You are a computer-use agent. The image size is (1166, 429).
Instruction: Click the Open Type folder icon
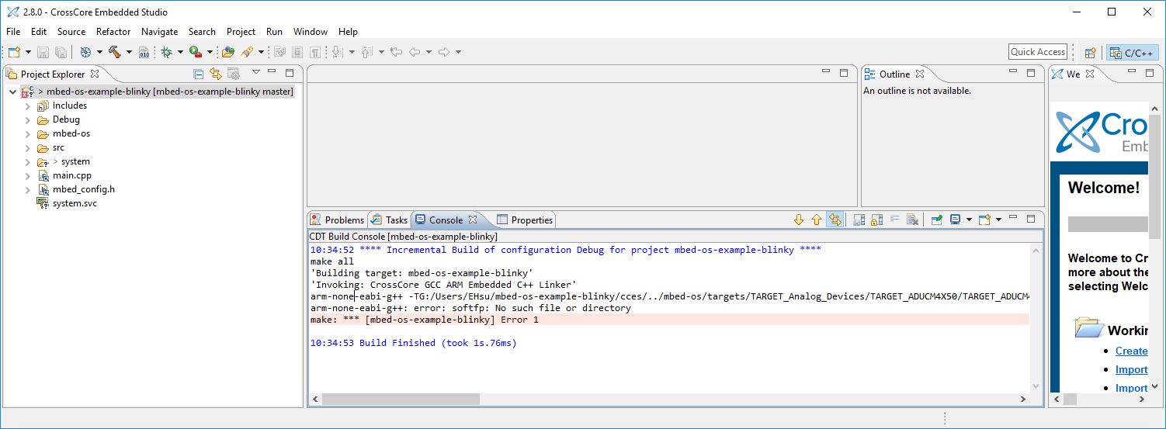click(x=227, y=52)
